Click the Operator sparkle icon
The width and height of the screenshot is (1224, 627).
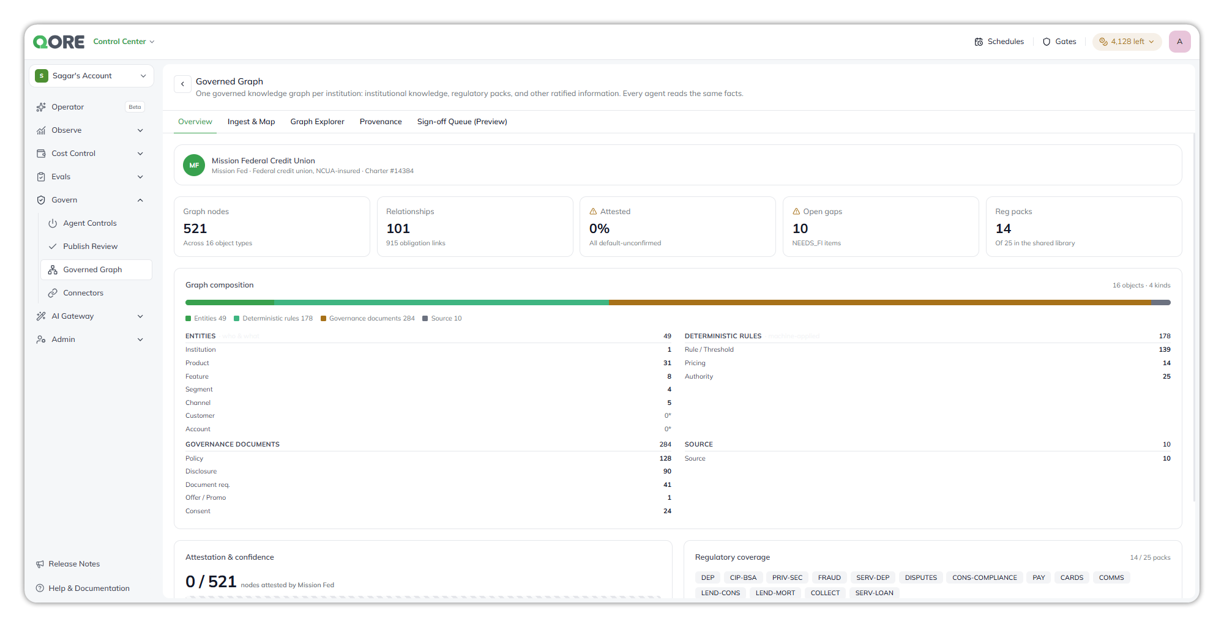point(41,107)
